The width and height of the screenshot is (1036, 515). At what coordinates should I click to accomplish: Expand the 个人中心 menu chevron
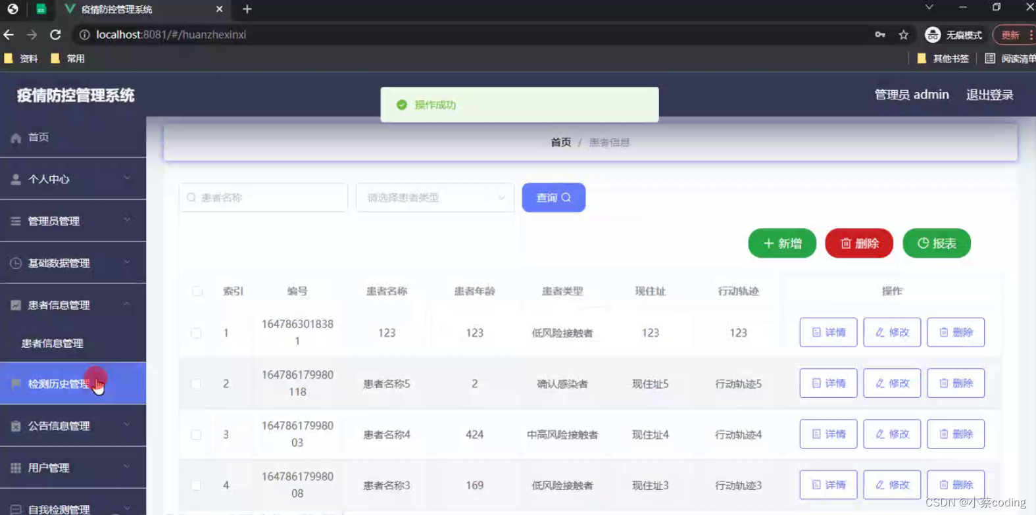coord(127,178)
